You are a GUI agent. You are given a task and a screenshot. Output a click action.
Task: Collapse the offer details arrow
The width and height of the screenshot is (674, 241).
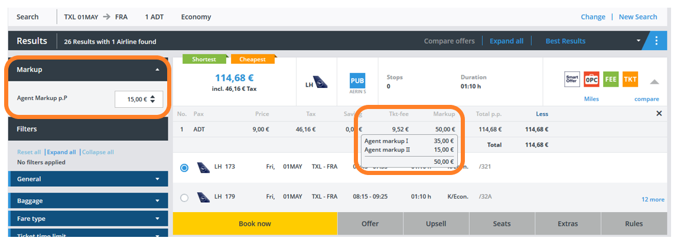point(655,82)
